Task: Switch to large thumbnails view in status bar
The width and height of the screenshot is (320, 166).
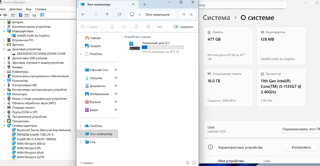Action: pyautogui.click(x=194, y=163)
